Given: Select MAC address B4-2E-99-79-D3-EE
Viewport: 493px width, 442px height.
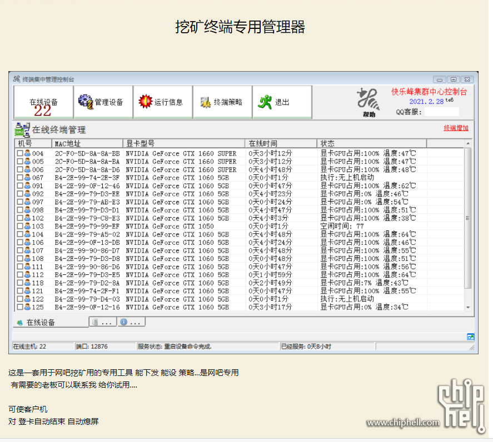Looking at the screenshot, I should click(x=87, y=194).
